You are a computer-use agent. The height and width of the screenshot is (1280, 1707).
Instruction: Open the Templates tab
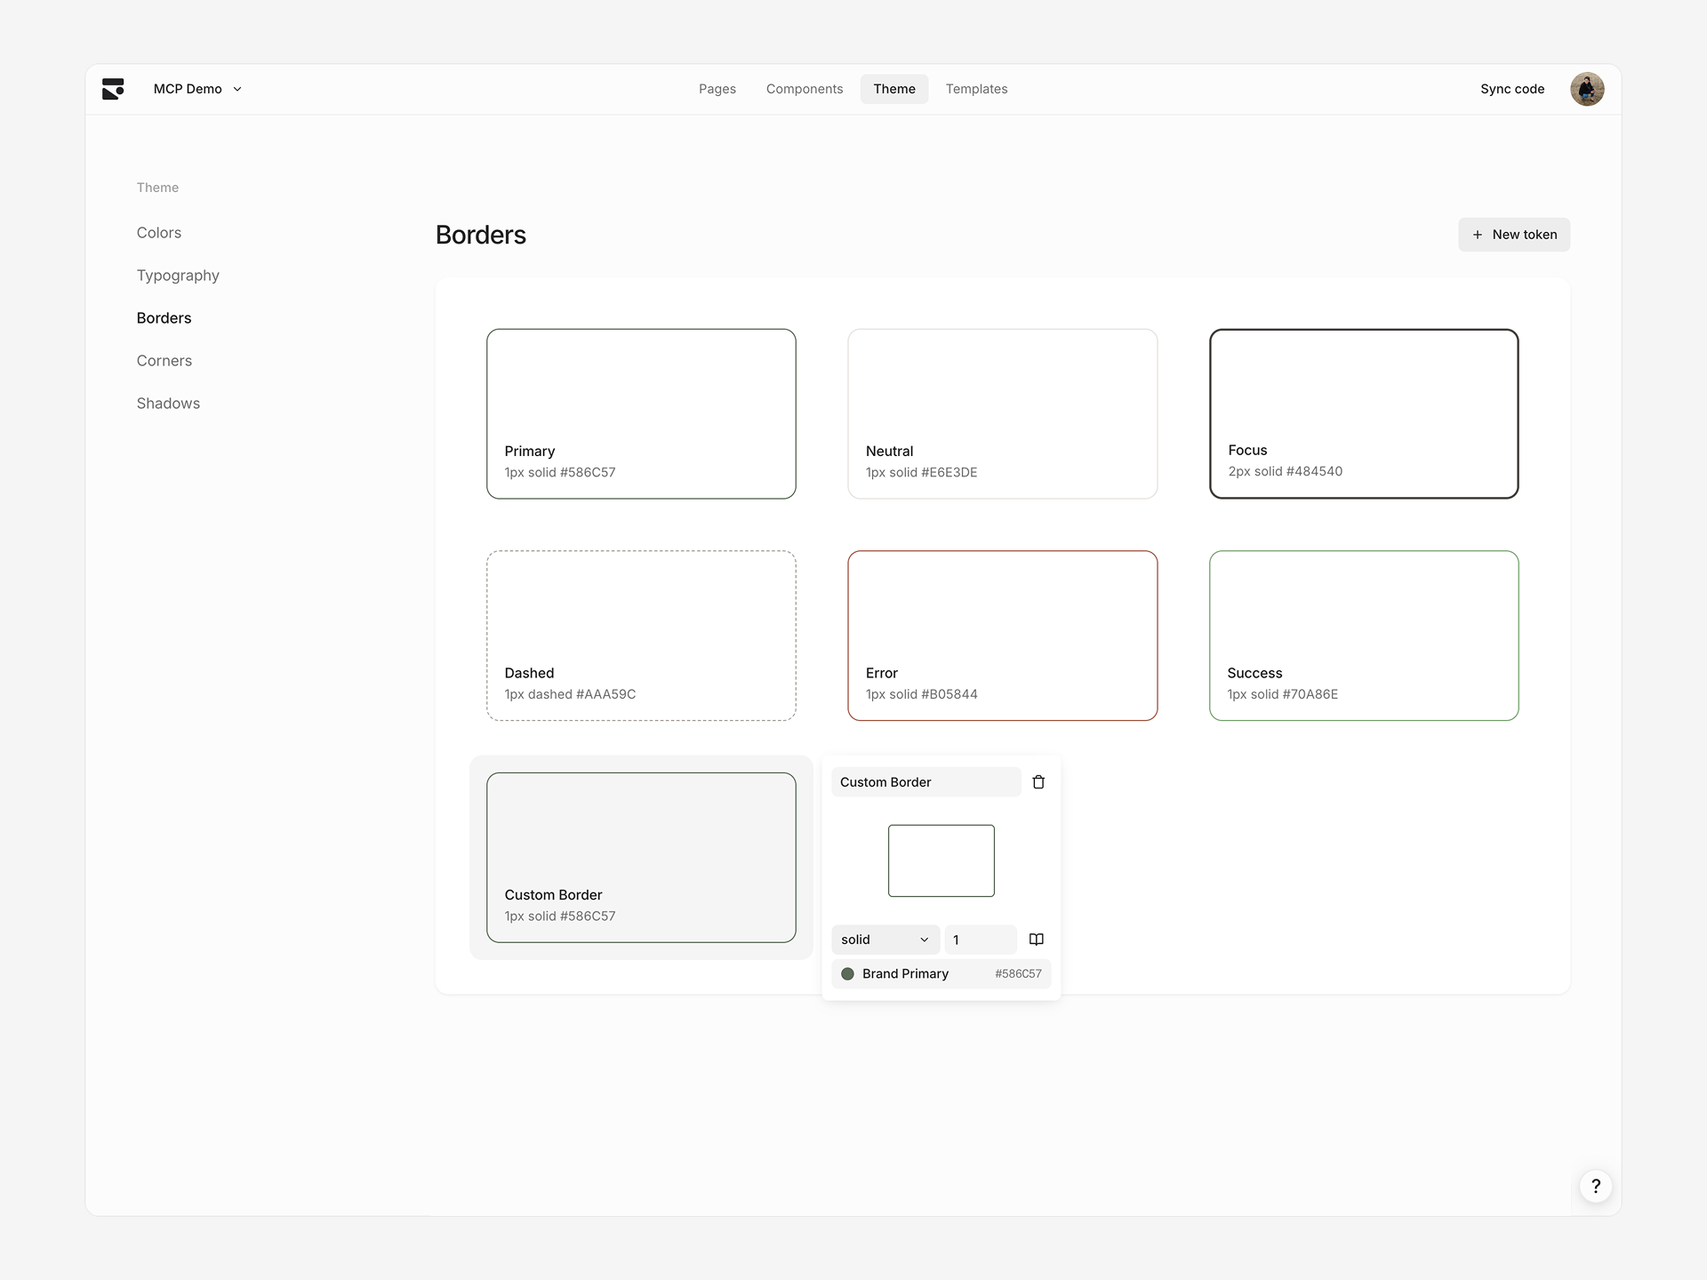[x=975, y=89]
